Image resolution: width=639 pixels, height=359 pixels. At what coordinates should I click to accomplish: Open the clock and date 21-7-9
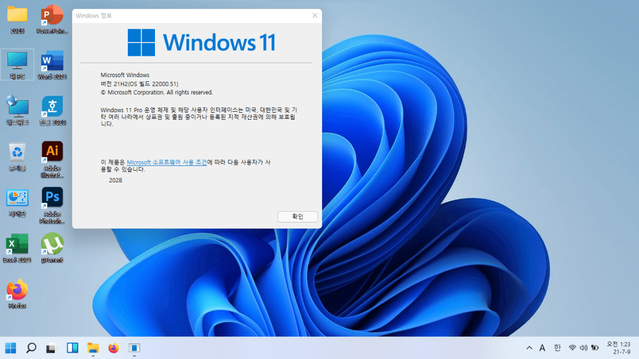[x=618, y=348]
